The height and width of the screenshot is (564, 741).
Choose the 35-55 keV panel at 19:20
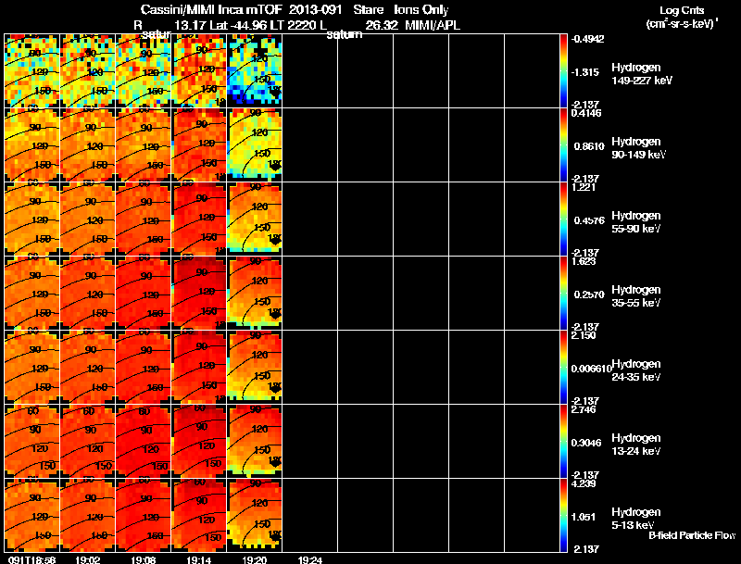click(255, 293)
